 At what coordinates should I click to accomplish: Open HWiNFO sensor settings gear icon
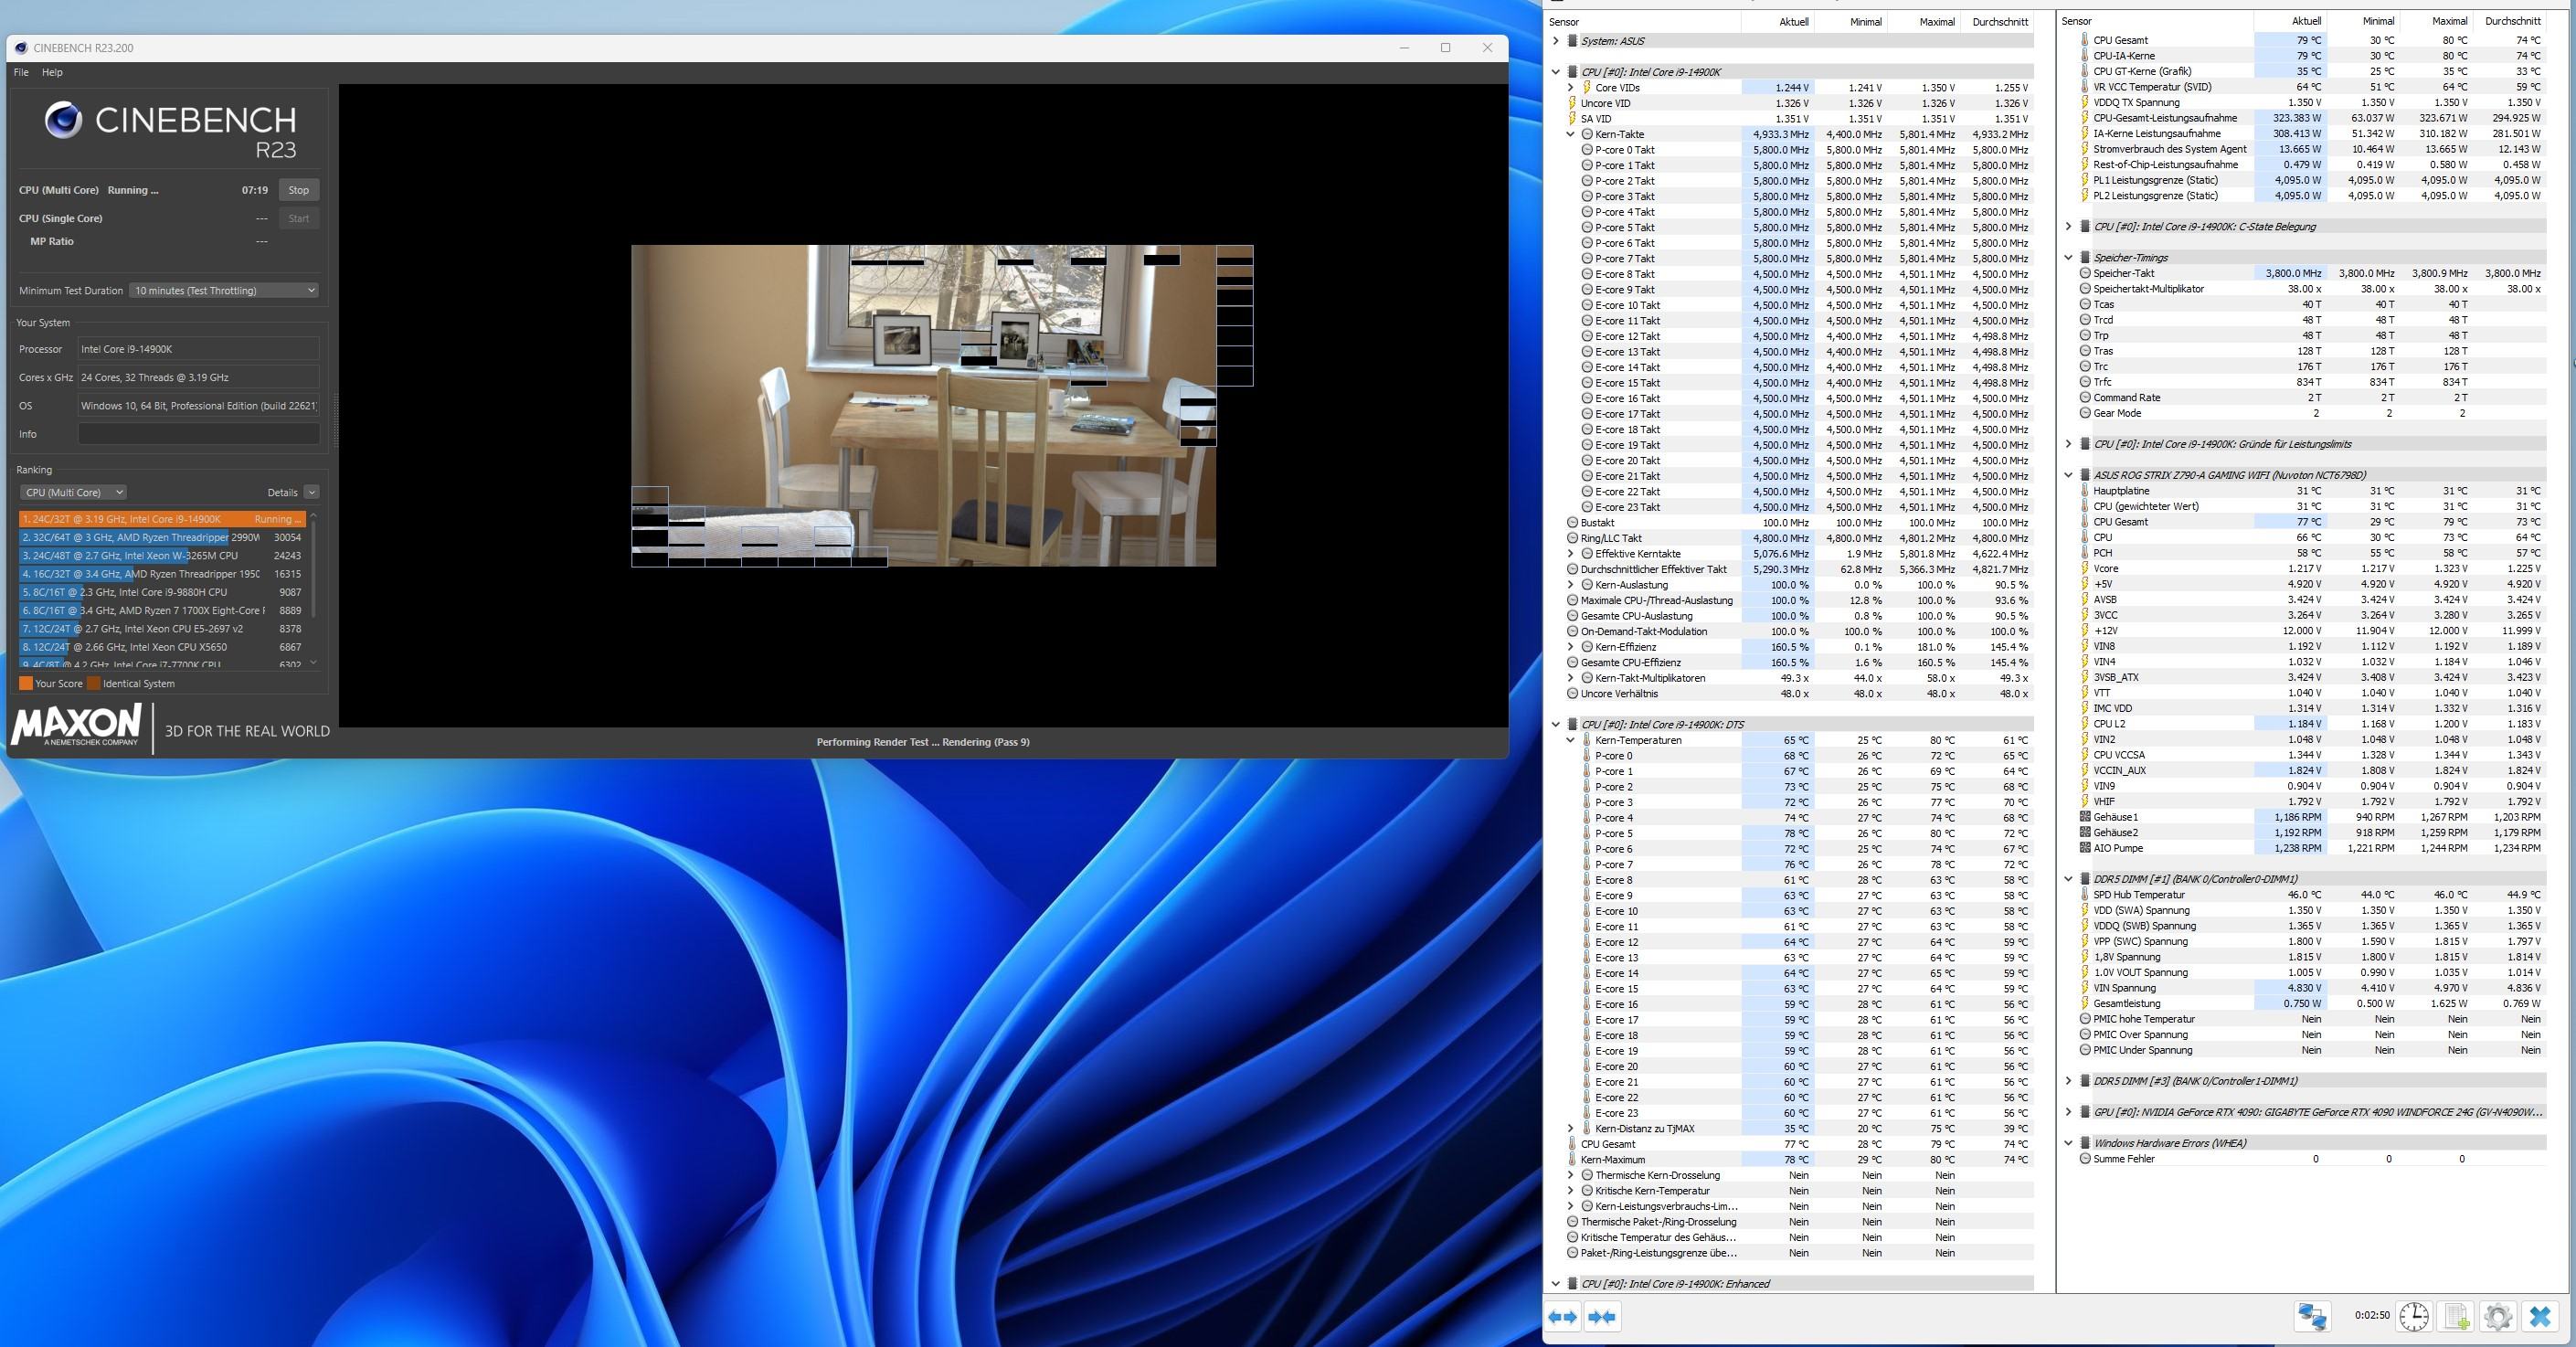tap(2498, 1316)
